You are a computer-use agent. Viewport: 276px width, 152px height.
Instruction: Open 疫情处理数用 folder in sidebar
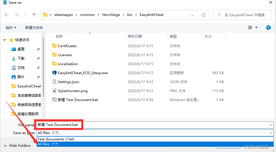pyautogui.click(x=25, y=114)
